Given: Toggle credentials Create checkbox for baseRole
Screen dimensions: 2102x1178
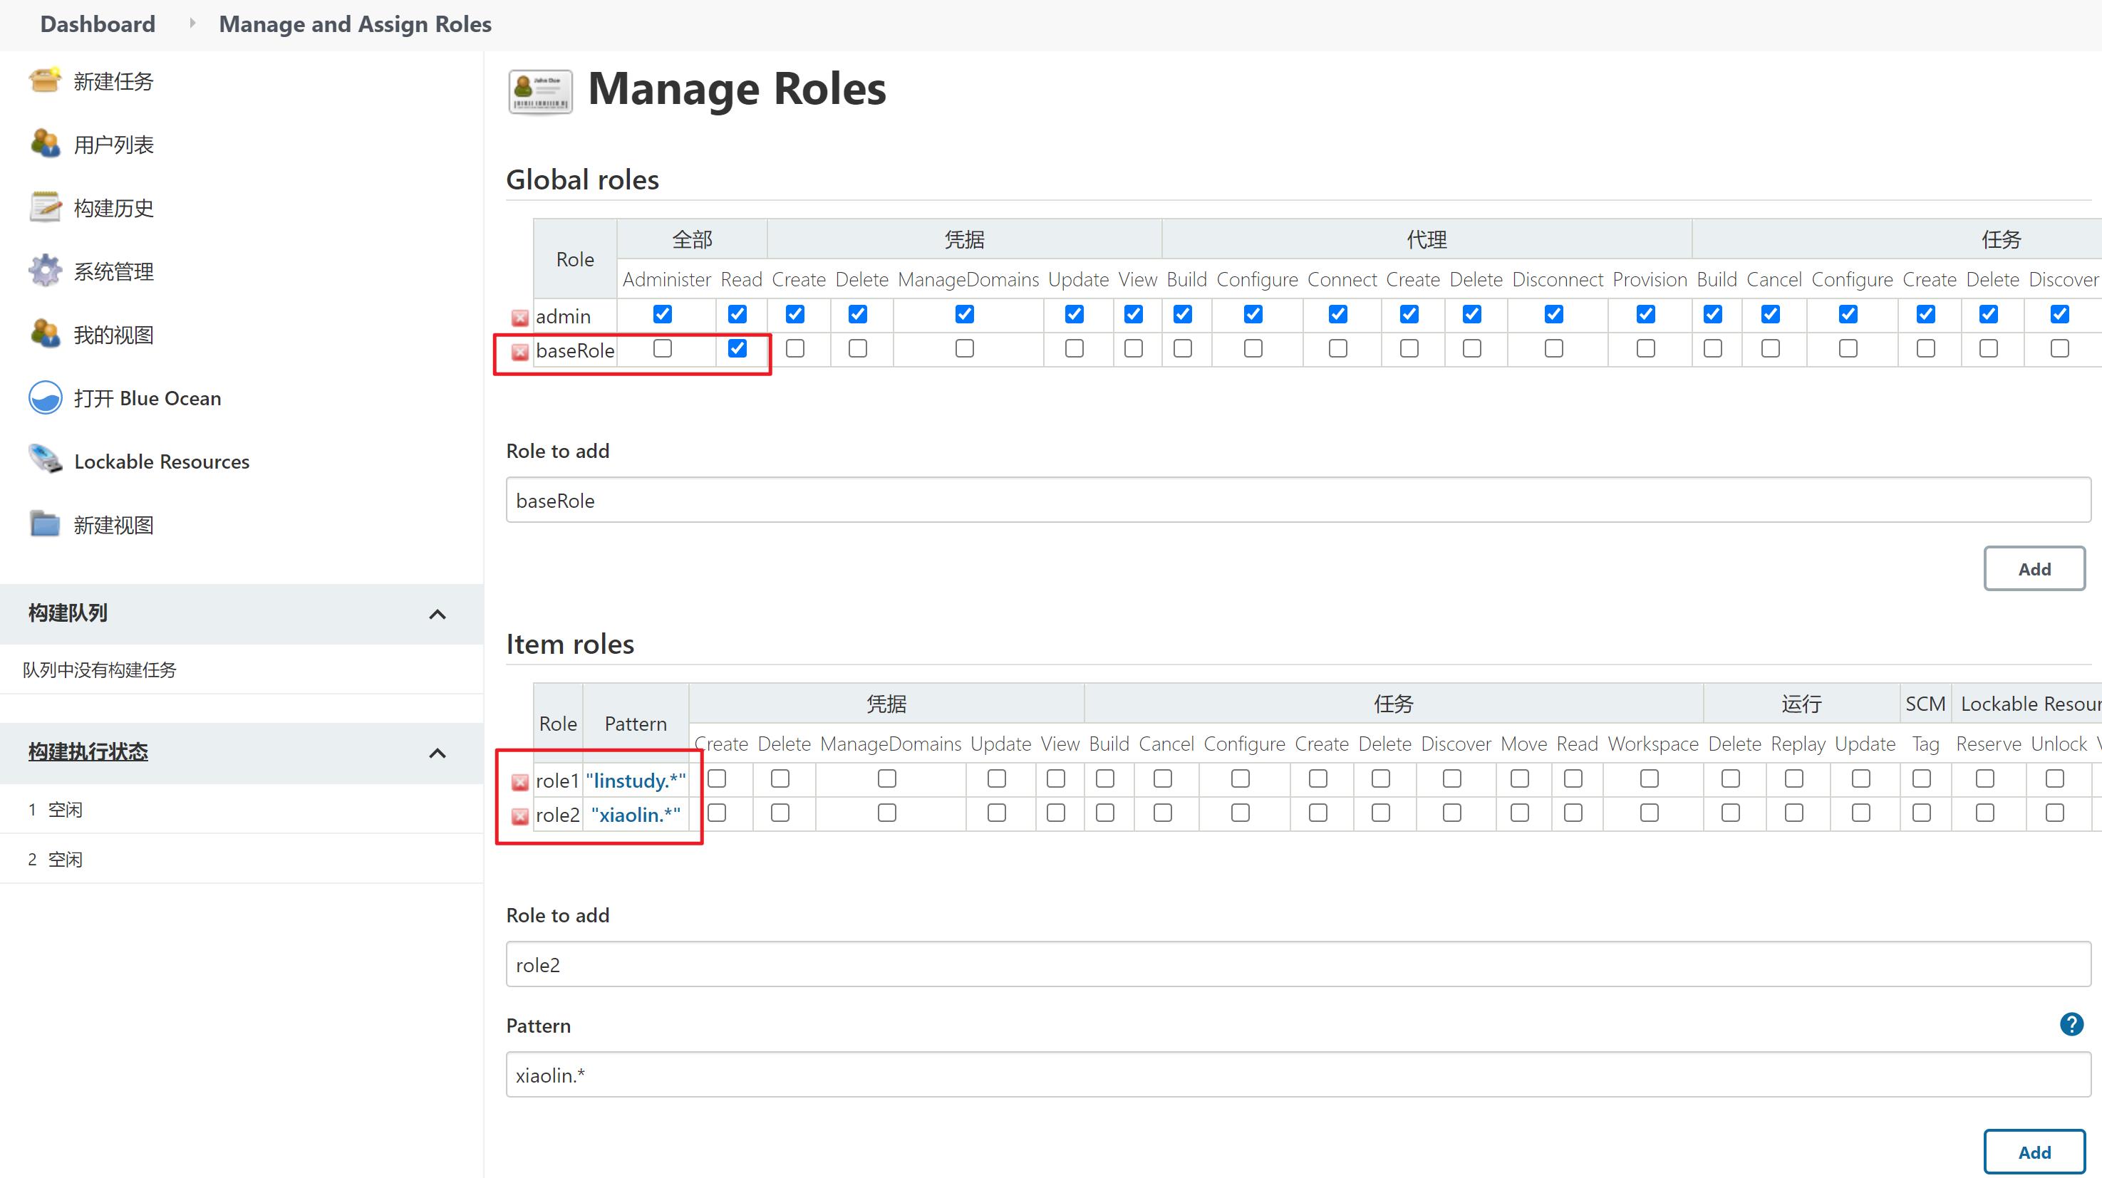Looking at the screenshot, I should [794, 348].
